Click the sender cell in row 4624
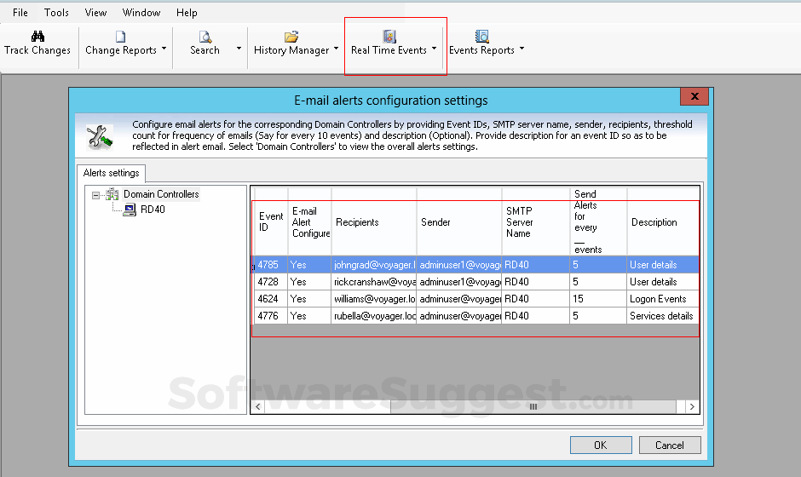801x477 pixels. (459, 299)
